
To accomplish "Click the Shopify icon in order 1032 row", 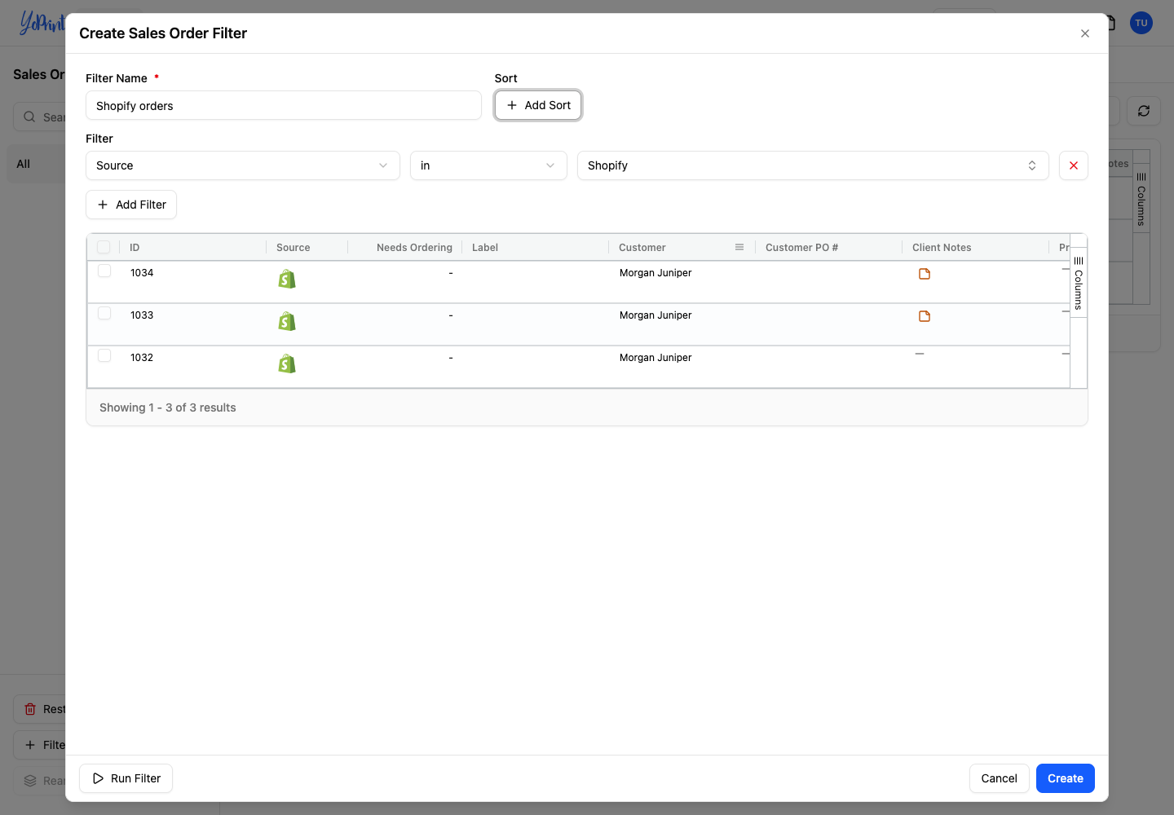I will pyautogui.click(x=287, y=364).
